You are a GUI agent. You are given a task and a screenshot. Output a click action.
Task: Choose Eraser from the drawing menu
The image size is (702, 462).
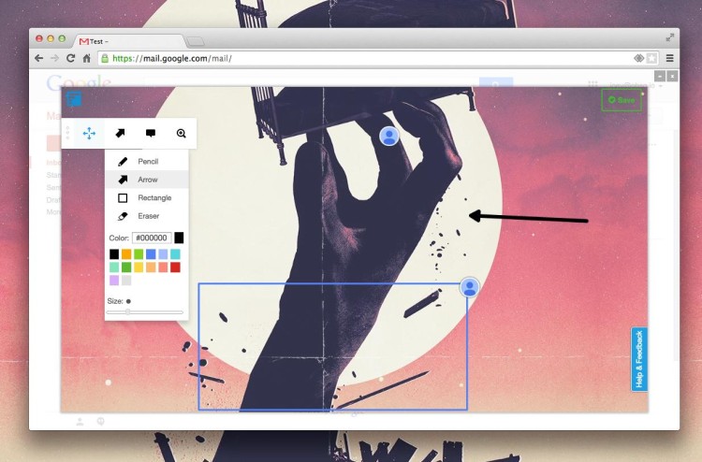[x=146, y=216]
